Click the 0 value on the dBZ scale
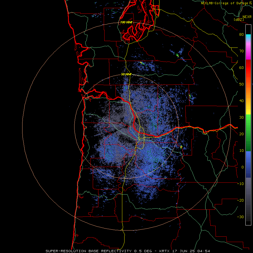Image resolution: width=253 pixels, height=253 pixels. pos(243,167)
